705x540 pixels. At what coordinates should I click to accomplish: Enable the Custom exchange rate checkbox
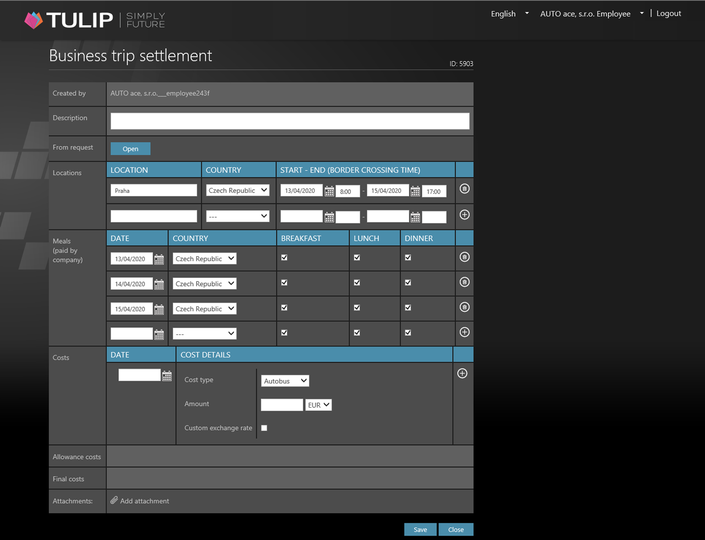(x=264, y=428)
